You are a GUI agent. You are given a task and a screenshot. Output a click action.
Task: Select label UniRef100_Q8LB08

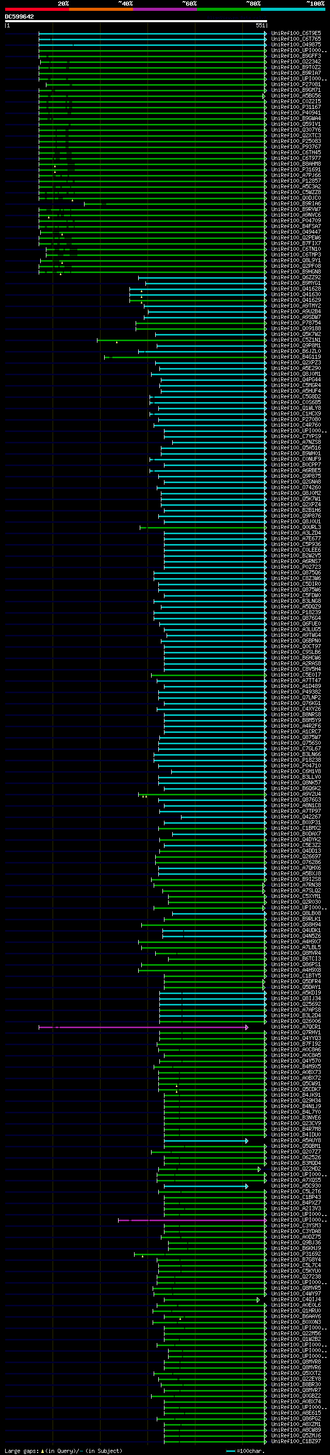point(295,914)
